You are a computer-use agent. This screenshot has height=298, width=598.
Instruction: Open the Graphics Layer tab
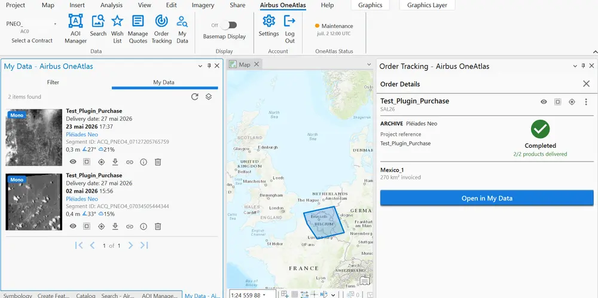click(427, 5)
